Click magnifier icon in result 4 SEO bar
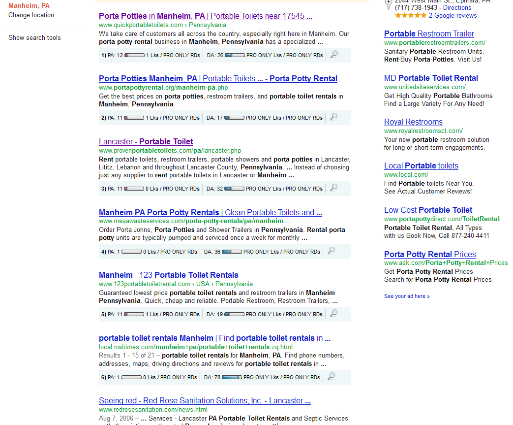The image size is (513, 425). (331, 251)
